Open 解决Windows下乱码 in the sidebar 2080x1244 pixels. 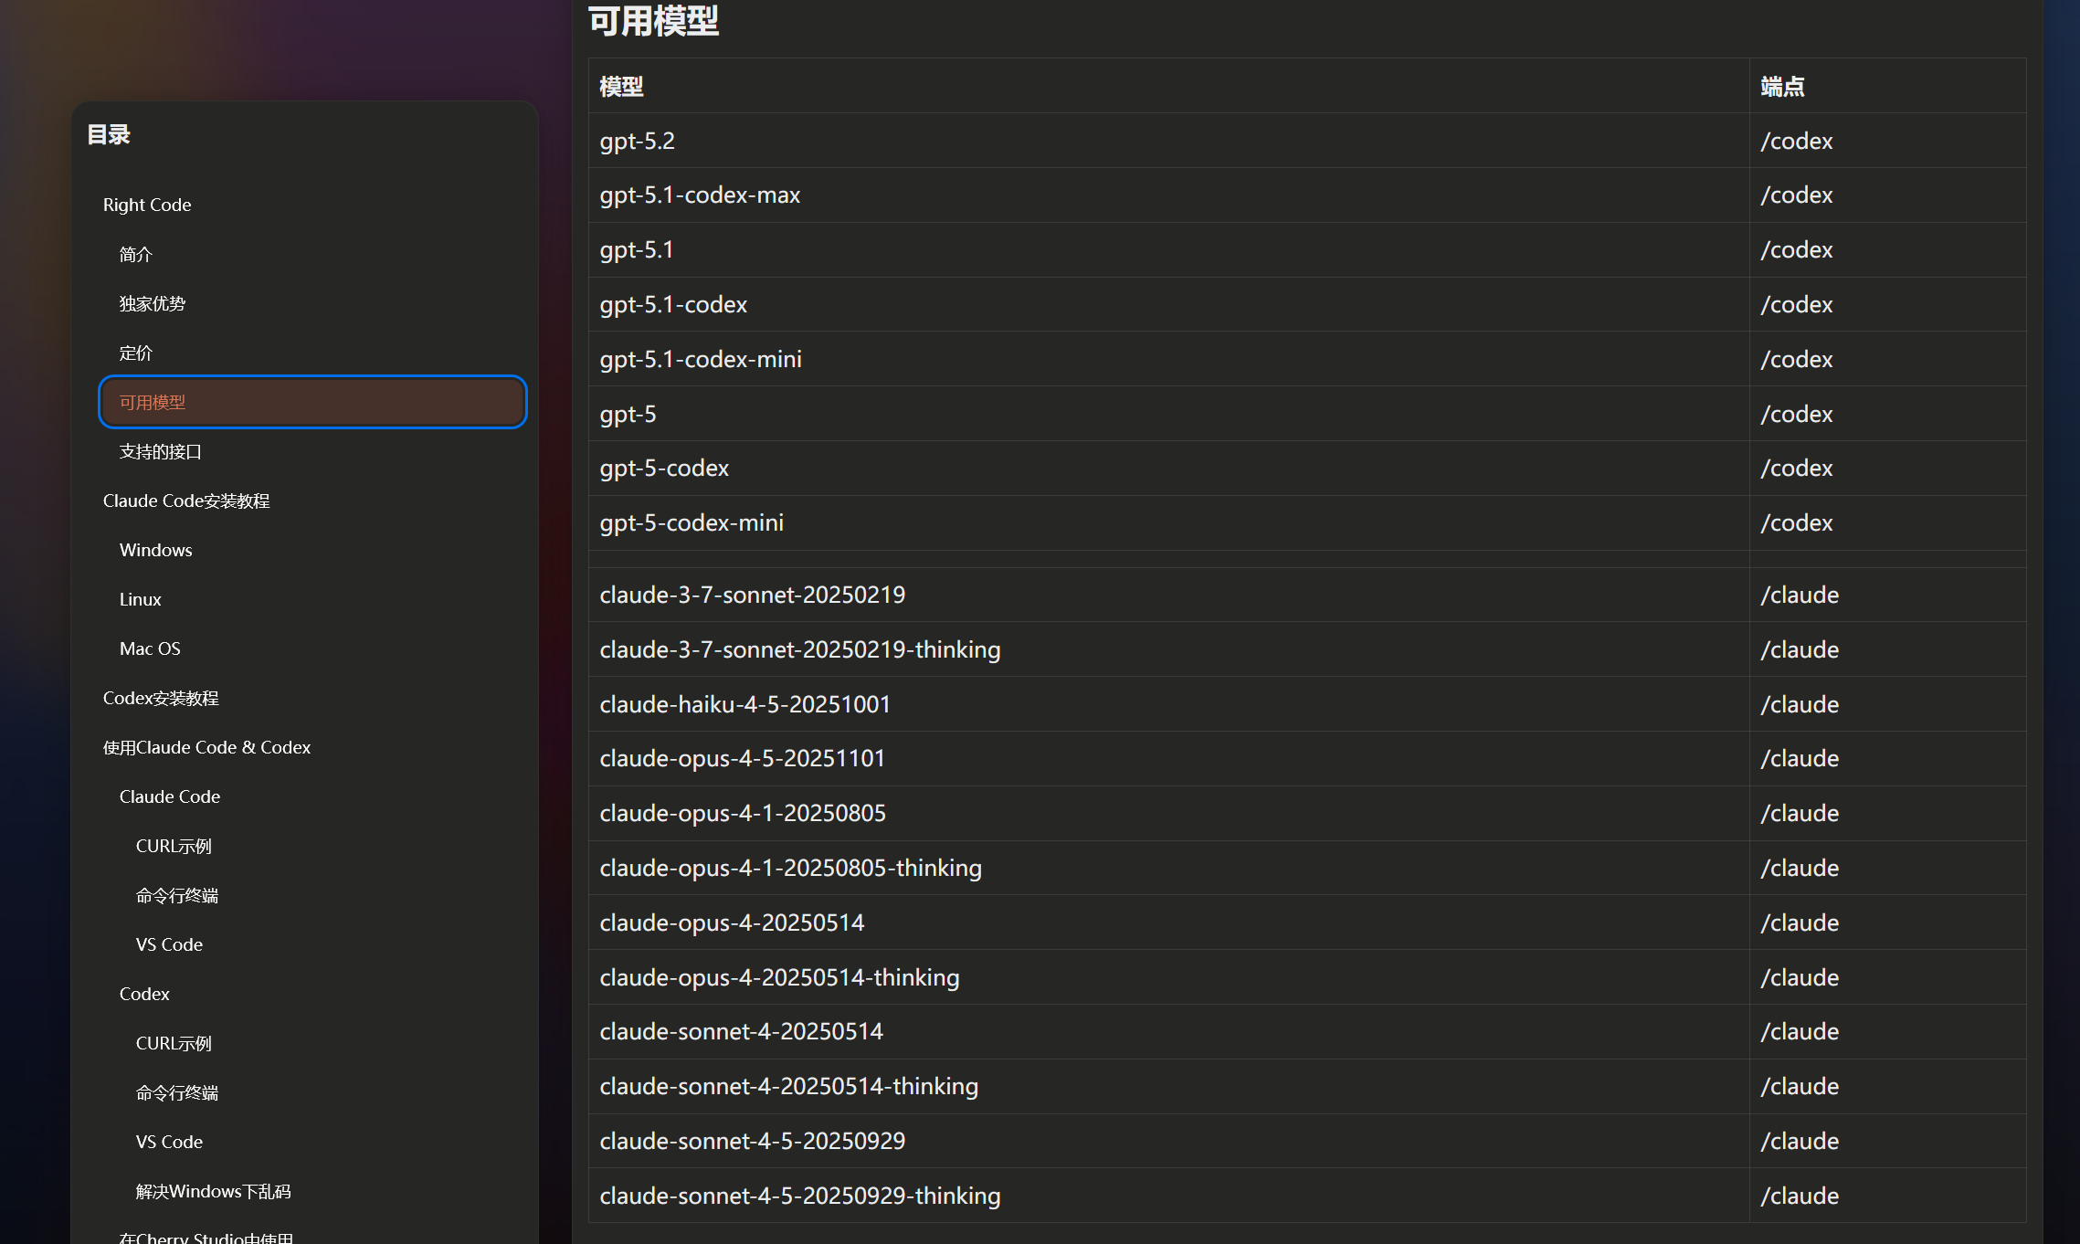point(213,1191)
